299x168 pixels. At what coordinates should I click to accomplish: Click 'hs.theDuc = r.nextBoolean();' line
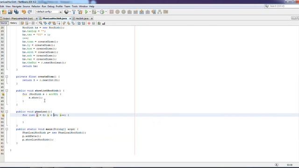[x=44, y=63]
